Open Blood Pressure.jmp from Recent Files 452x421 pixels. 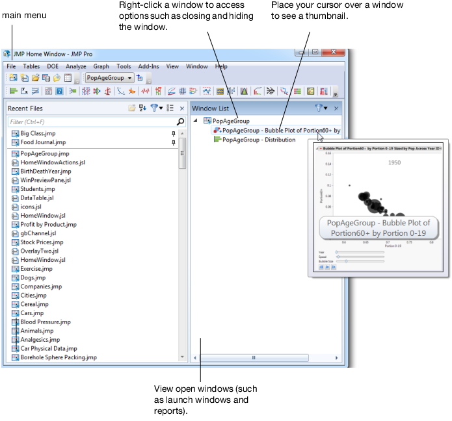(x=41, y=322)
